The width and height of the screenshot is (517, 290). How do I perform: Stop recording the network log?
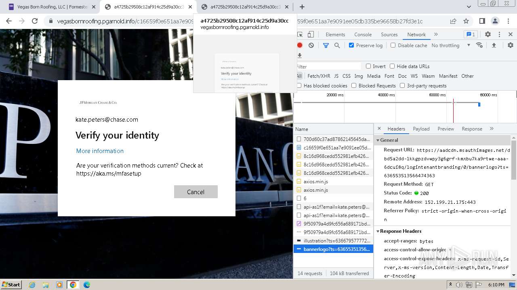300,46
